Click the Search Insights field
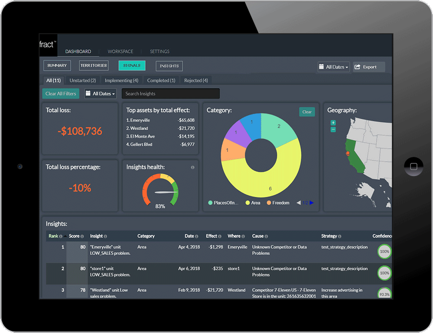 [x=170, y=94]
